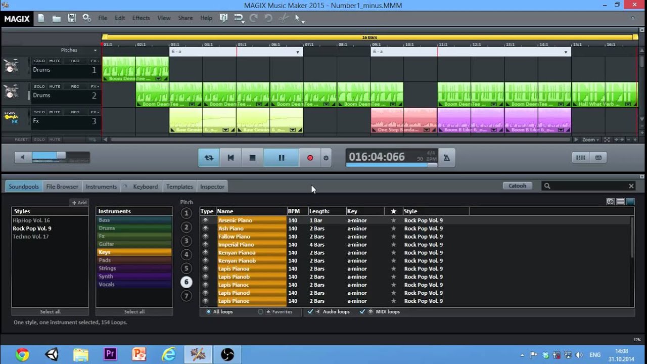
Task: Open FX menu of Drums track 1
Action: 94,61
